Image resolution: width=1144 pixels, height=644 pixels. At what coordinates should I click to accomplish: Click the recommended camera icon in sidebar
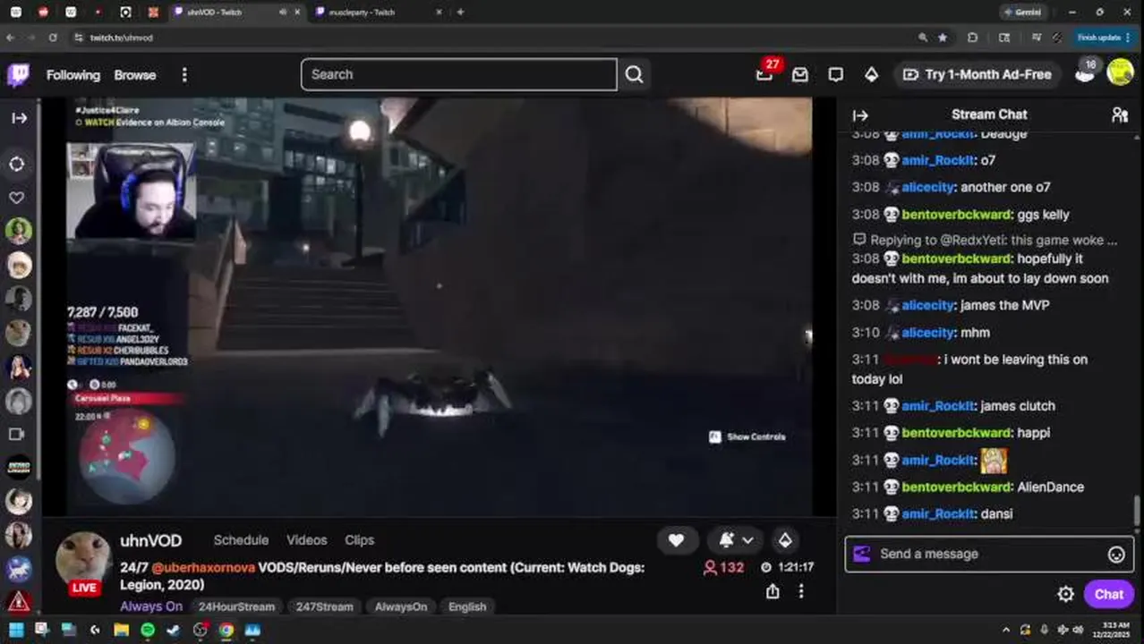click(x=17, y=434)
